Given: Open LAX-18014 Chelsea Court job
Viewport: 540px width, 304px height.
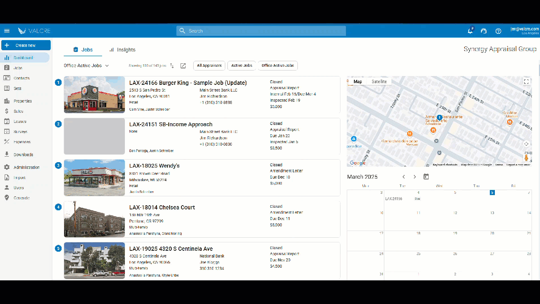Looking at the screenshot, I should click(162, 207).
